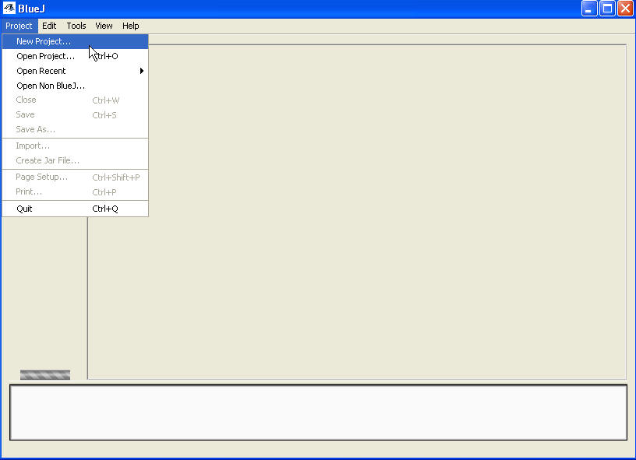The image size is (636, 460).
Task: Select Save As... in the Project menu
Action: coord(36,129)
